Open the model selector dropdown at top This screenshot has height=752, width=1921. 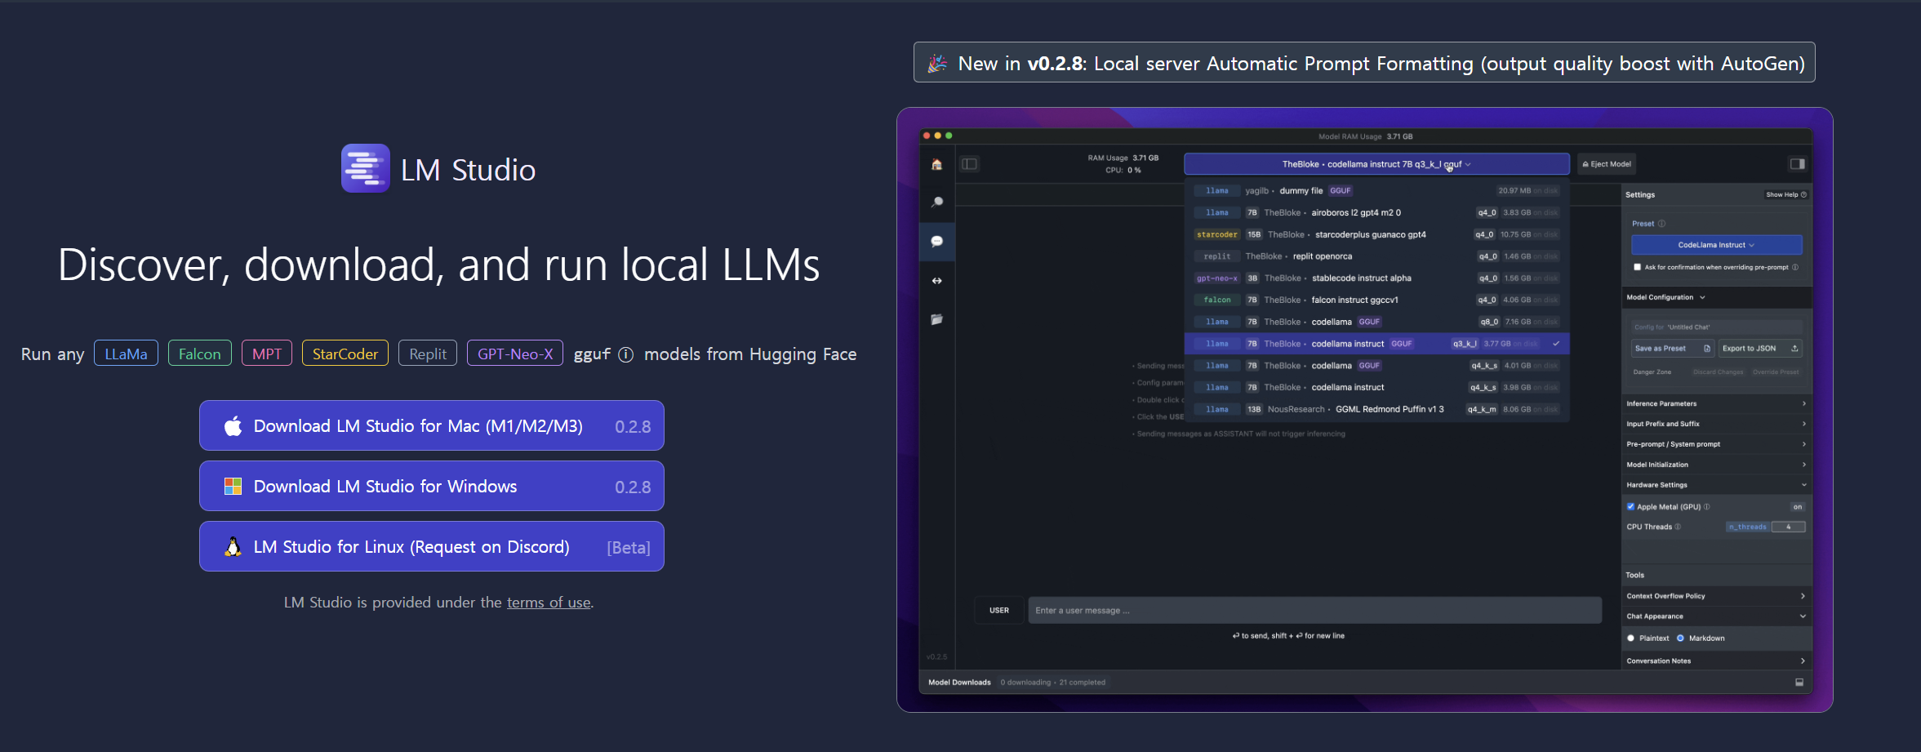point(1376,164)
